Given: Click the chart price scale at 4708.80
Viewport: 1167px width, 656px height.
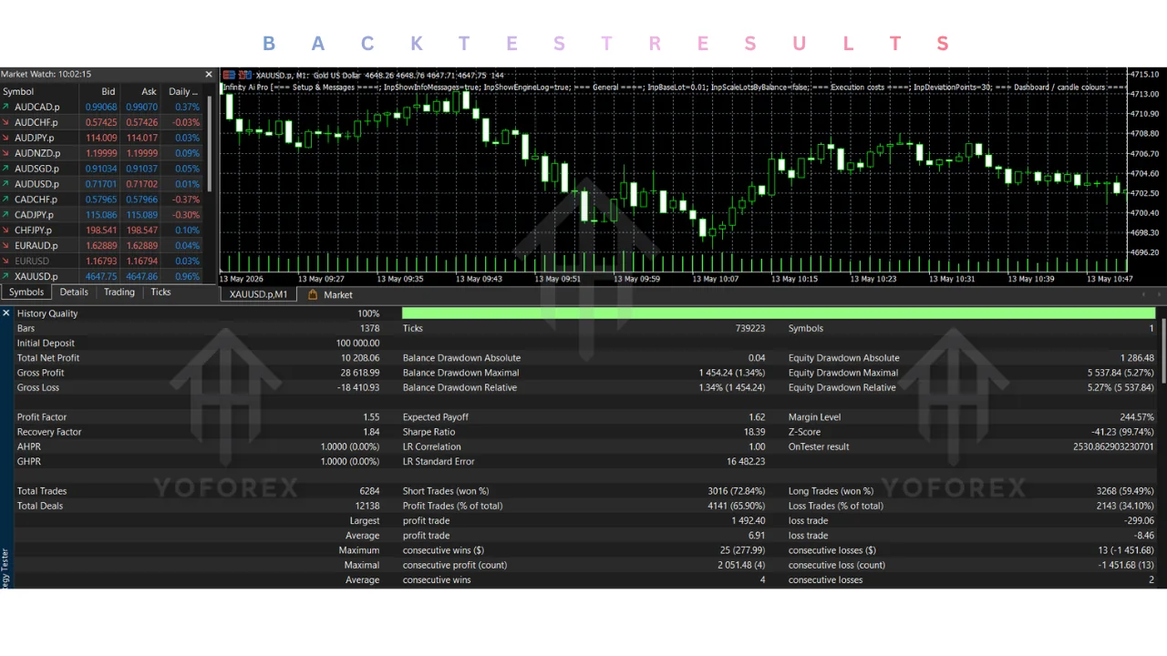Looking at the screenshot, I should point(1143,134).
